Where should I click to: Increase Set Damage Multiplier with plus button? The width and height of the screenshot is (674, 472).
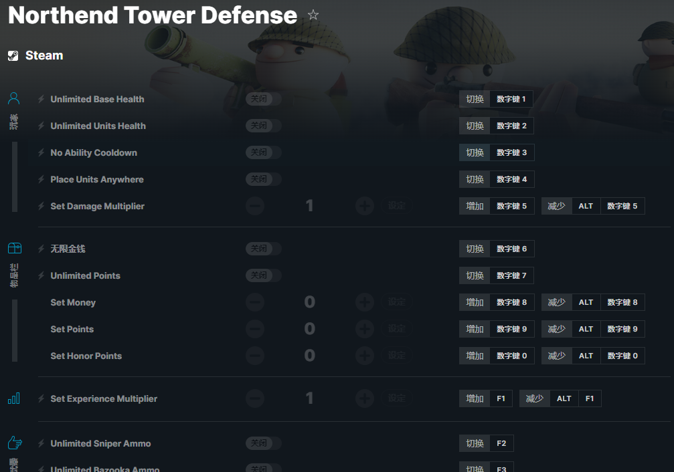(x=365, y=206)
